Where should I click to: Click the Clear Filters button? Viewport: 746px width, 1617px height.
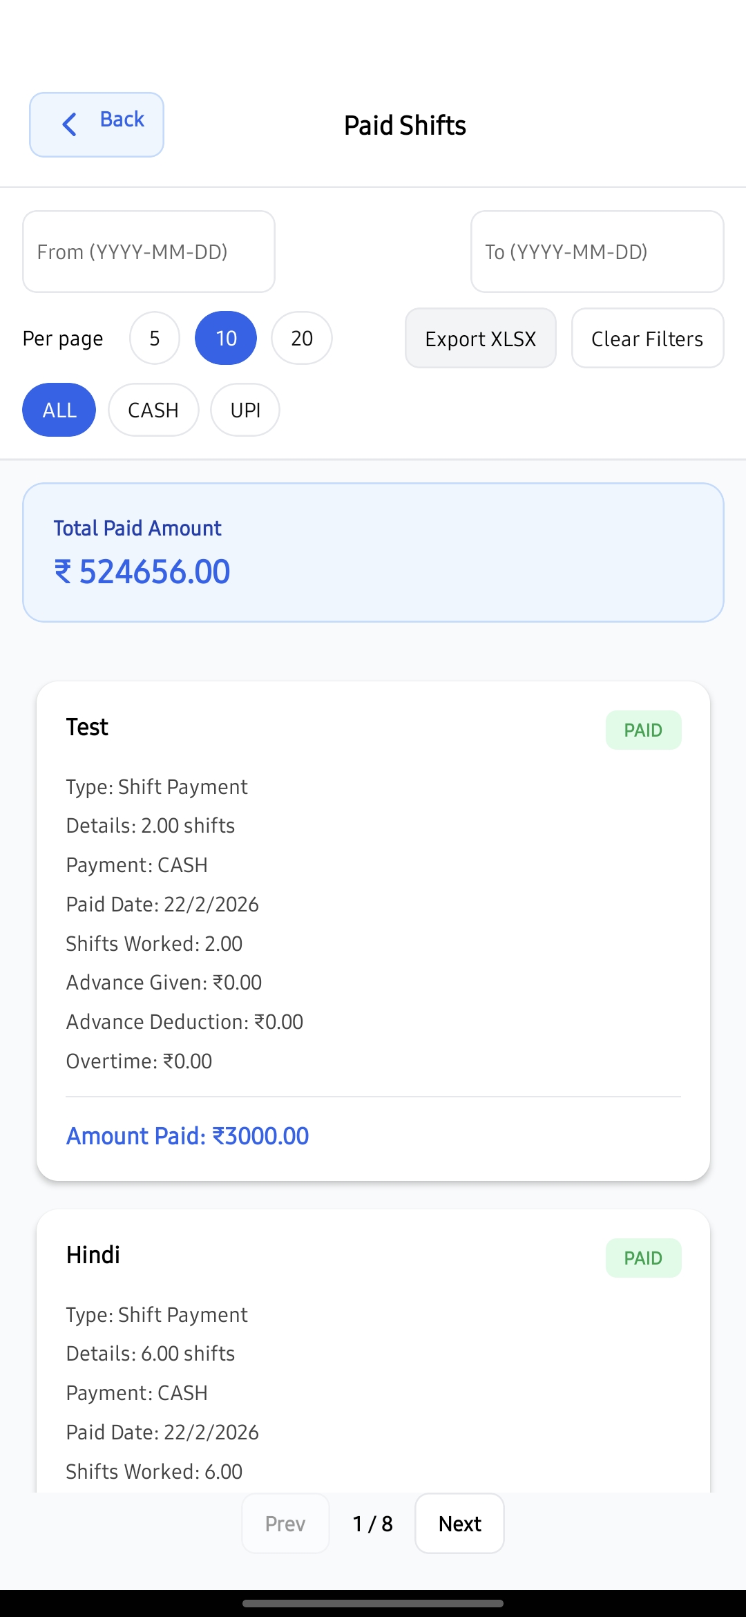point(647,339)
